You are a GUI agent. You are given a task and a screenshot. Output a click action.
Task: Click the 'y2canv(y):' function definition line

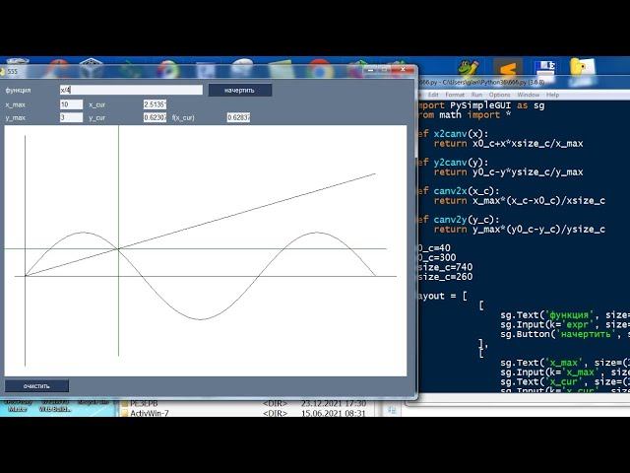tap(453, 162)
